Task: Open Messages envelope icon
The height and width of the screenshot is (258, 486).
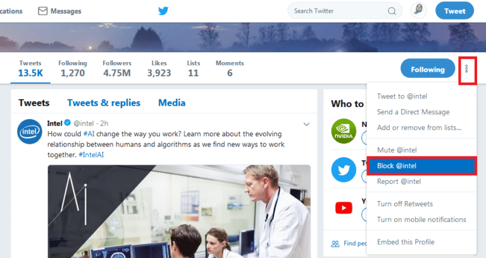Action: coord(42,11)
